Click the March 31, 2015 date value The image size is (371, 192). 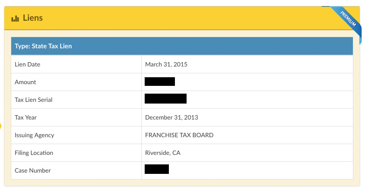(x=166, y=64)
